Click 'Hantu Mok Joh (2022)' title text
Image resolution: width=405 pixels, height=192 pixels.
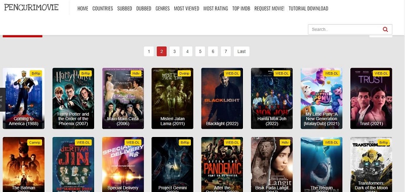click(272, 121)
